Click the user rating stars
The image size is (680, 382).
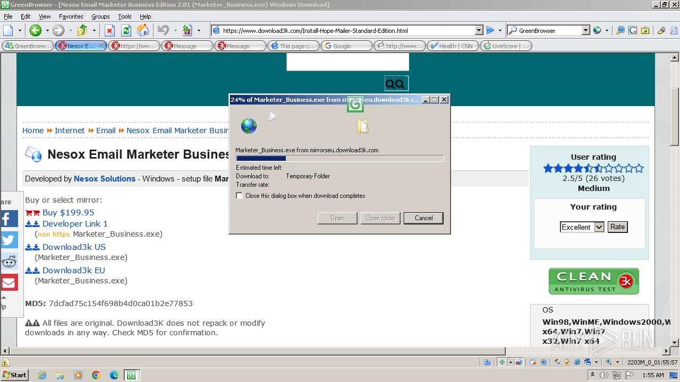click(593, 169)
